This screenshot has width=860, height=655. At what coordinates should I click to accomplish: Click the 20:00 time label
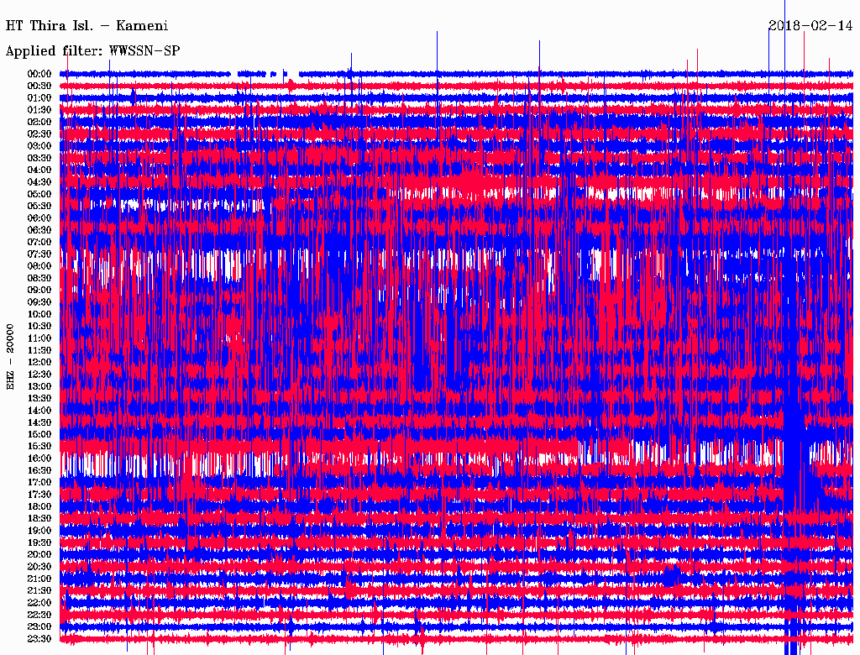coord(39,554)
